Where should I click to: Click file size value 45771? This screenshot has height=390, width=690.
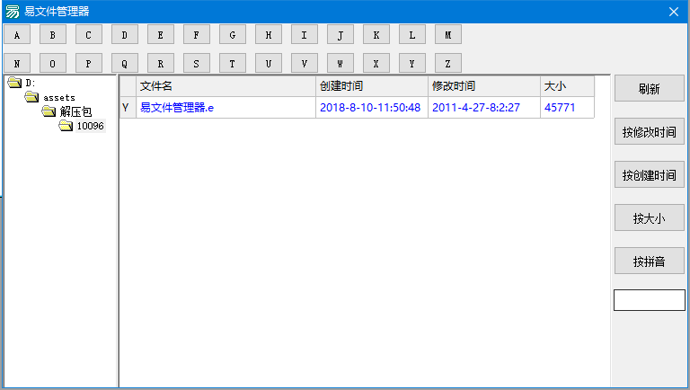(560, 108)
